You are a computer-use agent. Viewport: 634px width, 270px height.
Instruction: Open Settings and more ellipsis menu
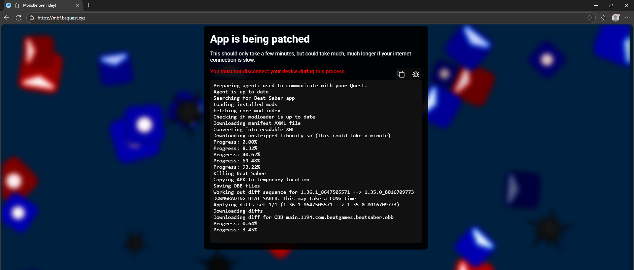(627, 18)
